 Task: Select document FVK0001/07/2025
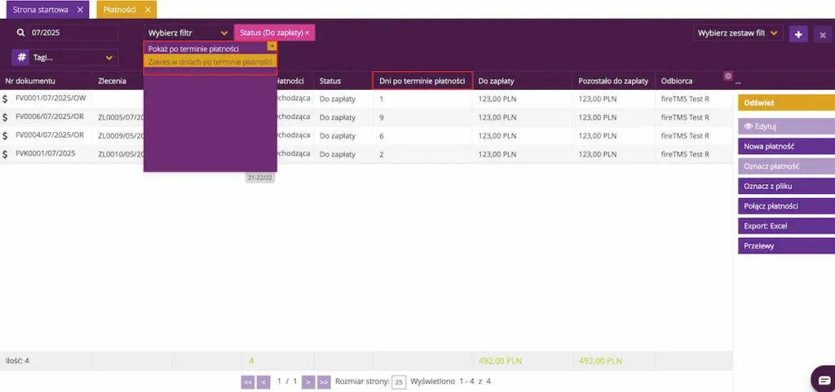point(46,154)
